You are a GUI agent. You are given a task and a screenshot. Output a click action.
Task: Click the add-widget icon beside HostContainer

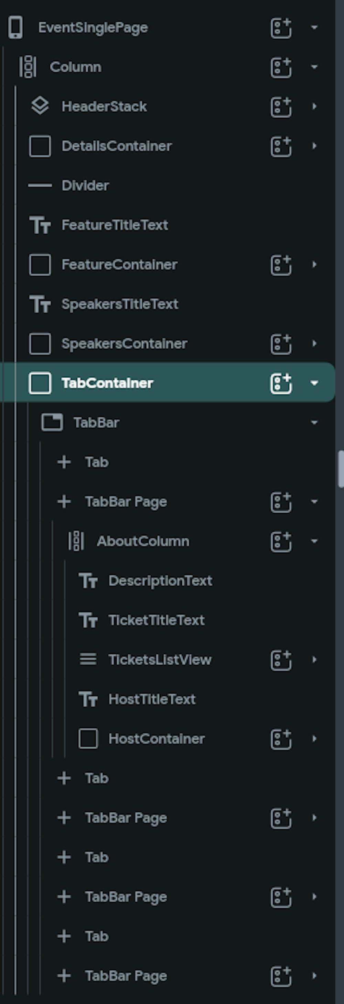(281, 739)
